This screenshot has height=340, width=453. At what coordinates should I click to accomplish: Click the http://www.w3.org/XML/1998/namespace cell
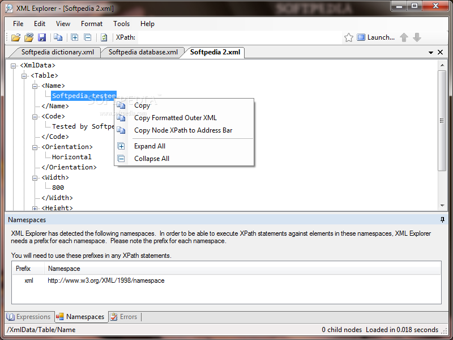[106, 280]
